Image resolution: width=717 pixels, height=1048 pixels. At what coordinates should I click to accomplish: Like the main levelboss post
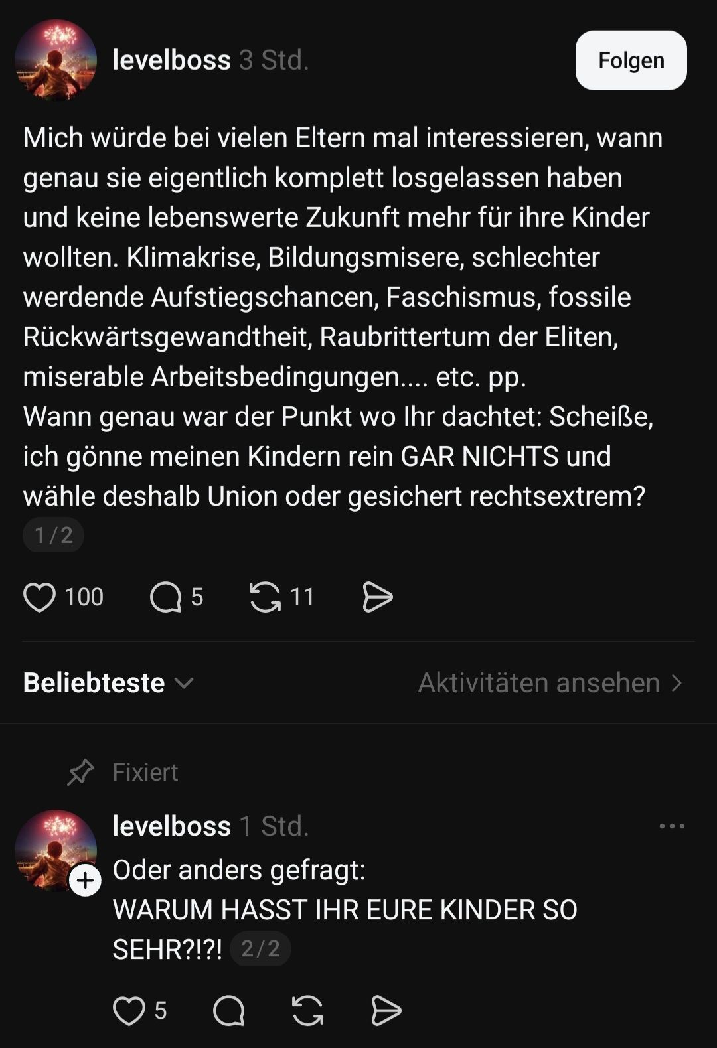tap(39, 597)
